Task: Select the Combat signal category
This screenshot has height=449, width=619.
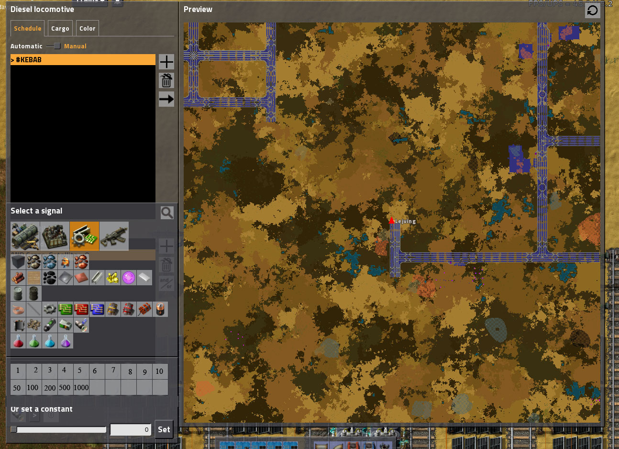Action: click(114, 236)
